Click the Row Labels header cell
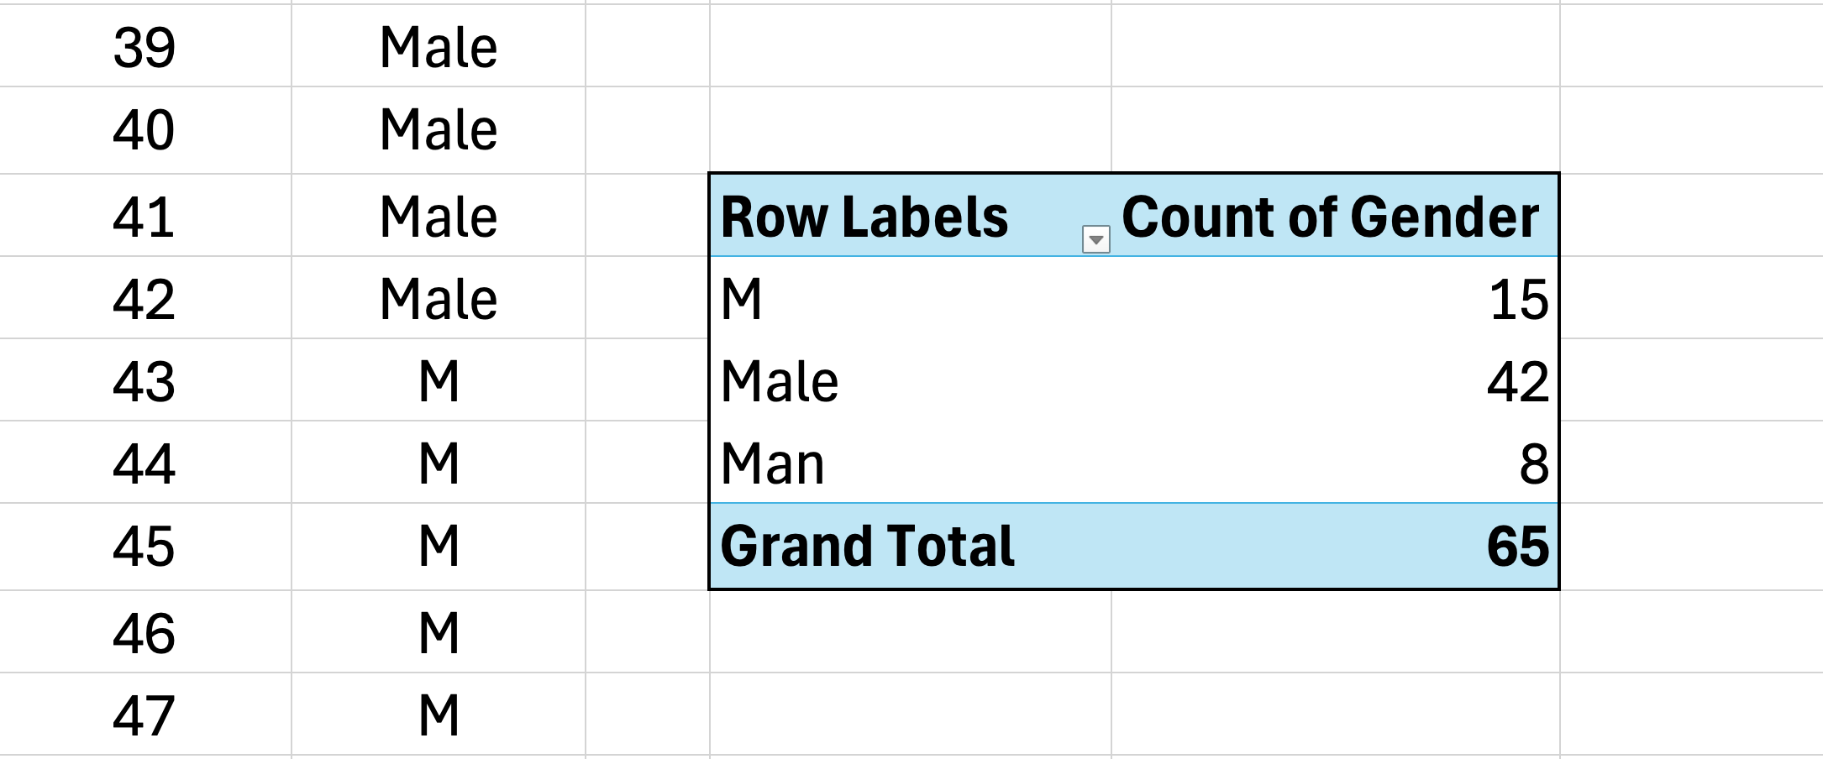Viewport: 1823px width, 759px height. [x=864, y=217]
